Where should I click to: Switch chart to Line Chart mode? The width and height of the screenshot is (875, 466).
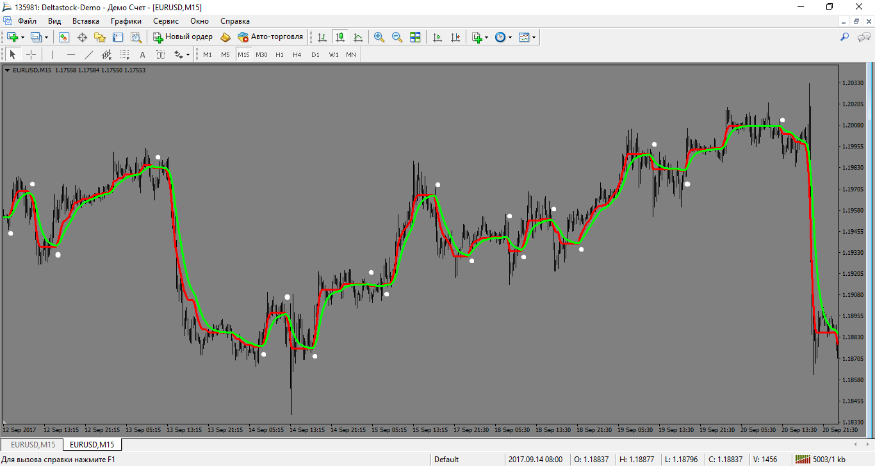(x=358, y=37)
